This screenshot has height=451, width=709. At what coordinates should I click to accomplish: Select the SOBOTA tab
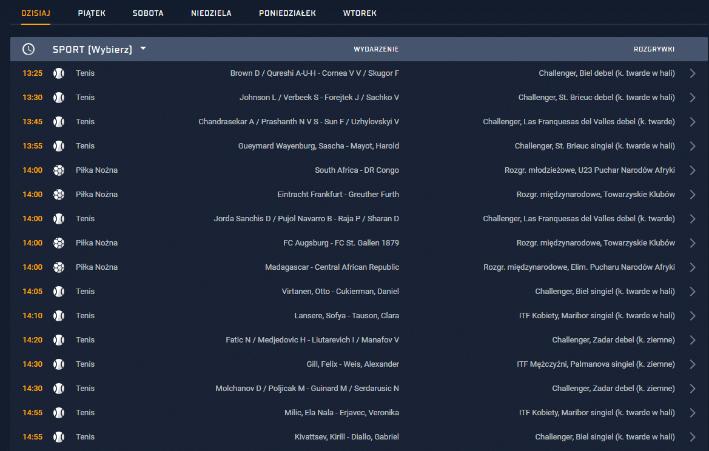[148, 13]
